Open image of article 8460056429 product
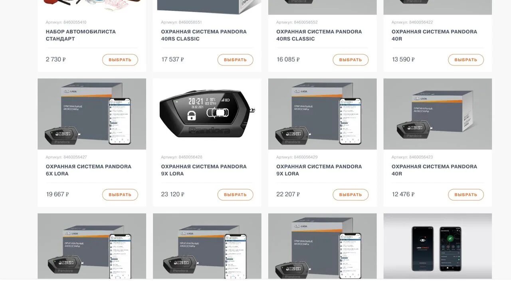 pos(323,114)
